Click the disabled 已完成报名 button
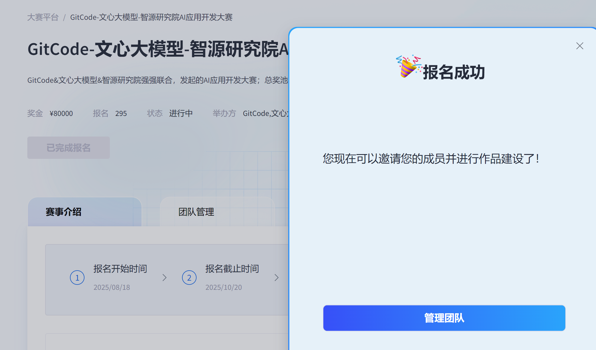The image size is (596, 350). [x=69, y=148]
